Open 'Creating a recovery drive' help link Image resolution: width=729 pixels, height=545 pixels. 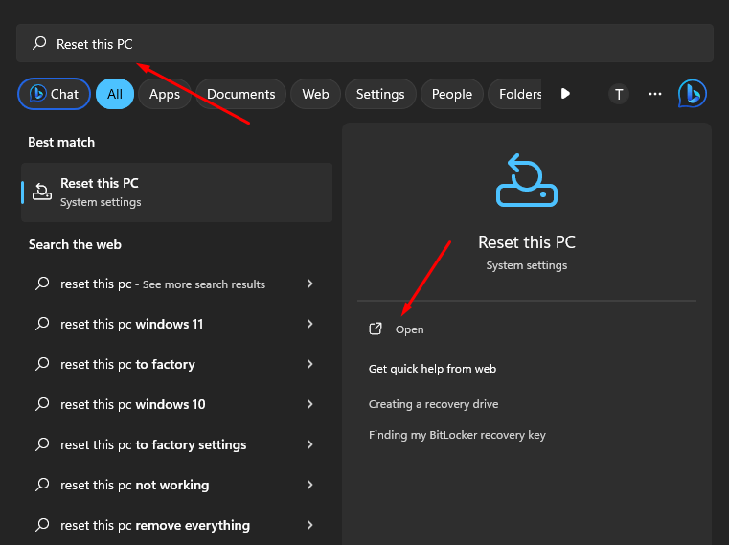[433, 404]
